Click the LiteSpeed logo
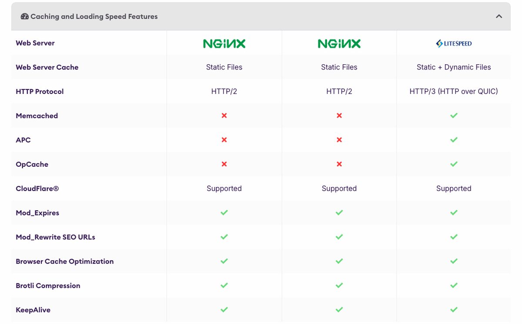The height and width of the screenshot is (324, 522). [454, 43]
